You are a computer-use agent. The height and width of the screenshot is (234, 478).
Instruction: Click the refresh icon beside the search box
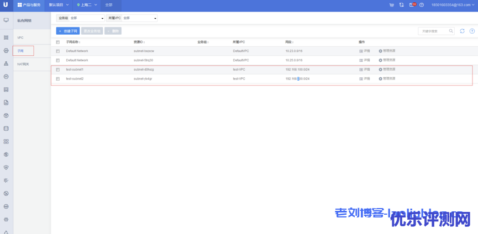[x=462, y=31]
